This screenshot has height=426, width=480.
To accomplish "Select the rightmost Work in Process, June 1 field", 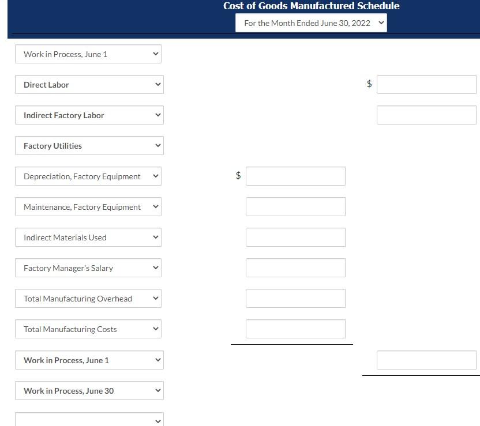I will [426, 360].
